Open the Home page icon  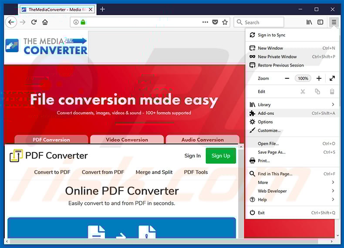[45, 22]
